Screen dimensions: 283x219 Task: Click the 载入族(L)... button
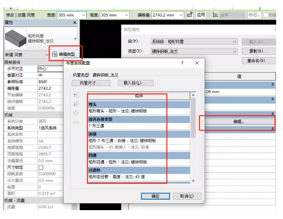(x=135, y=83)
